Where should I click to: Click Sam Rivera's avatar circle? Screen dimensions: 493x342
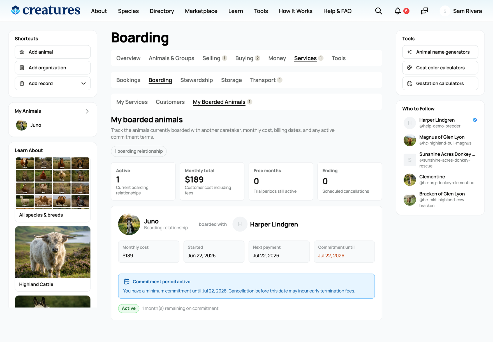tap(445, 11)
